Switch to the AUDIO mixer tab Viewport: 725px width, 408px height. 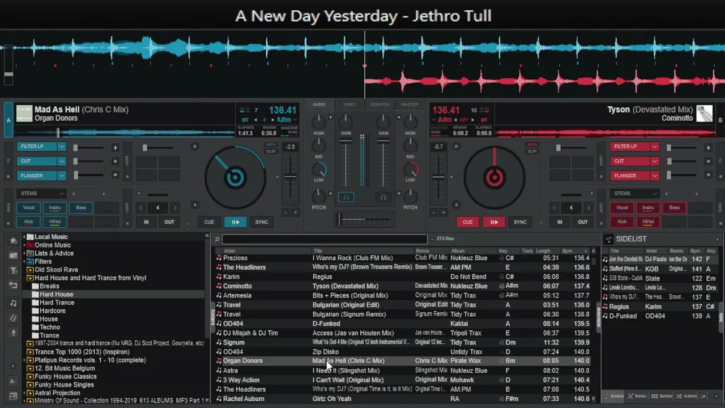319,104
